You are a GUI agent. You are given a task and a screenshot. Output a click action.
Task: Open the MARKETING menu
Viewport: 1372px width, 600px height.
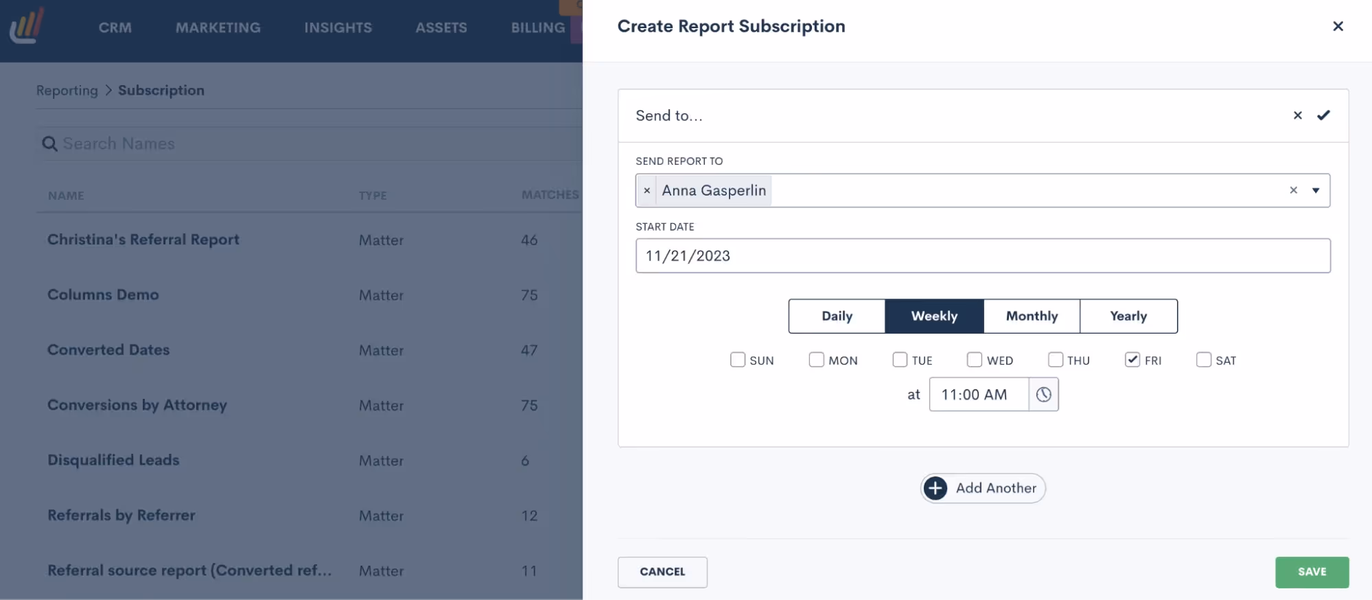tap(218, 27)
